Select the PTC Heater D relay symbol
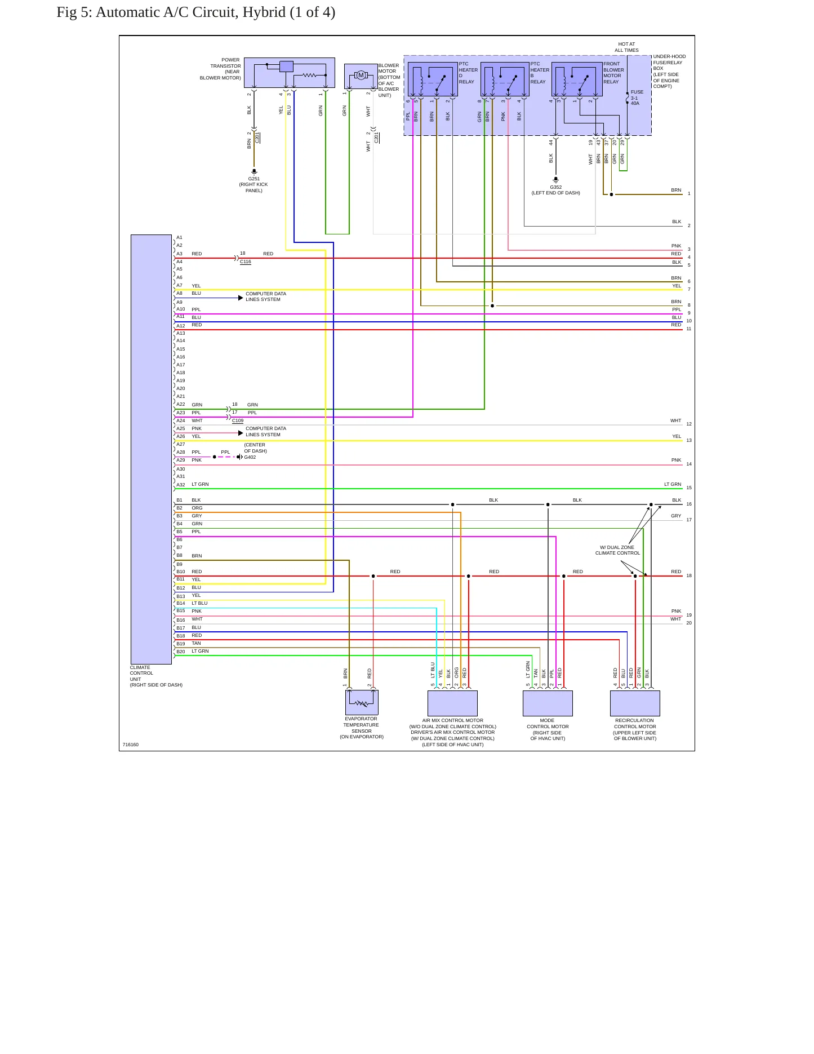 [433, 79]
